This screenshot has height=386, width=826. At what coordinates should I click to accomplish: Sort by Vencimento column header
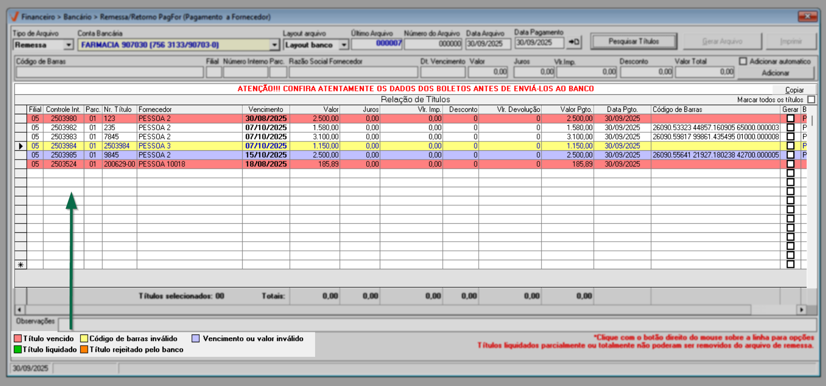pos(265,109)
